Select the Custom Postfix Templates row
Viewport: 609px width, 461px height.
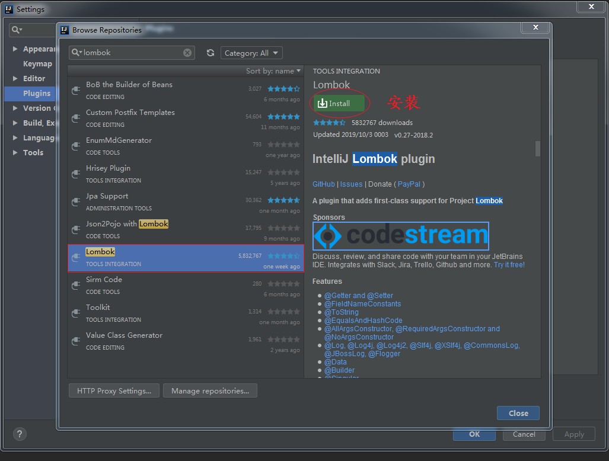point(185,119)
